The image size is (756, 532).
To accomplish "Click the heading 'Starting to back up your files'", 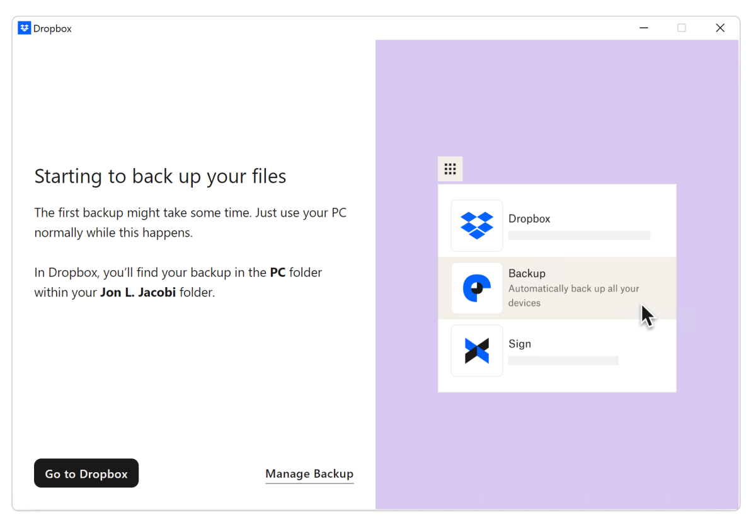I will [x=160, y=176].
